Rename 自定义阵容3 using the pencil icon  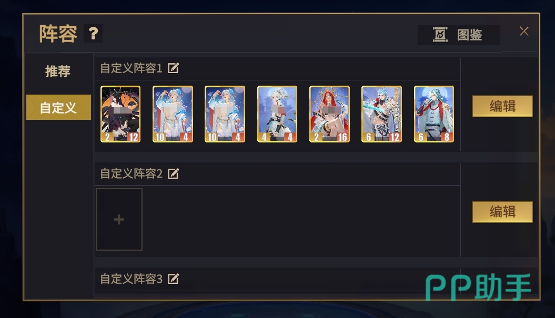pos(173,279)
